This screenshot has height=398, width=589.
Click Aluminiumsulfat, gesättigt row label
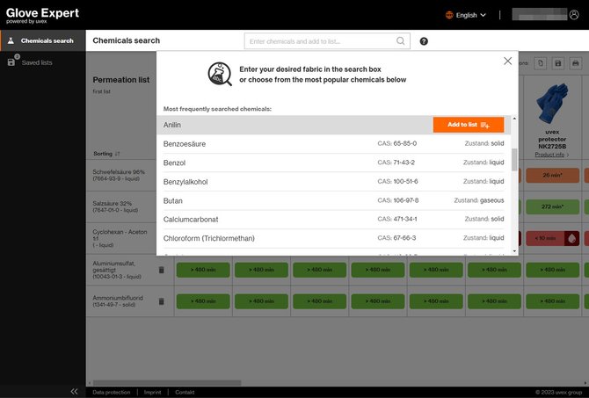tap(117, 270)
